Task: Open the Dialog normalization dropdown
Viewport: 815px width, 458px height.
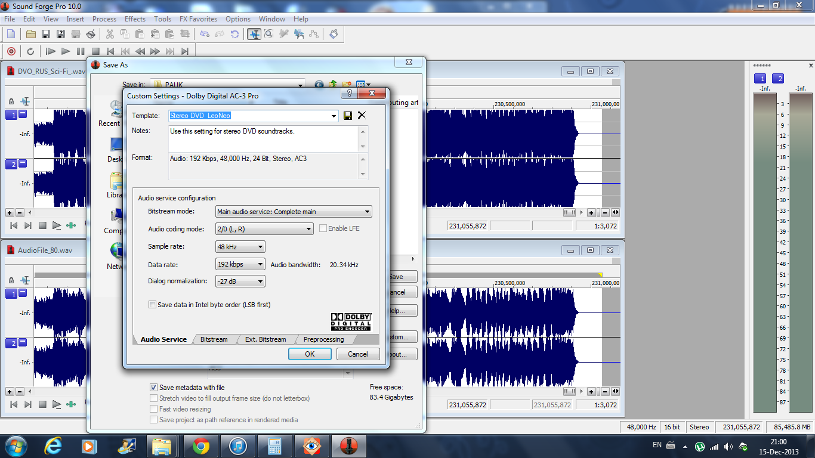Action: (240, 281)
